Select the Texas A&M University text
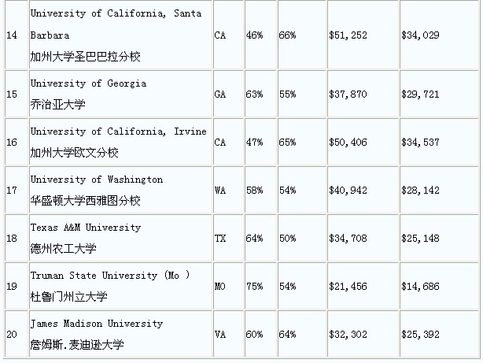Screen dimensions: 483x363 pyautogui.click(x=86, y=228)
